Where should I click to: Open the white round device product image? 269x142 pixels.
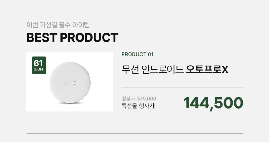[x=69, y=82]
